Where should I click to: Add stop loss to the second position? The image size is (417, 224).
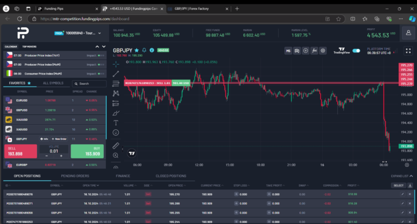pyautogui.click(x=236, y=204)
